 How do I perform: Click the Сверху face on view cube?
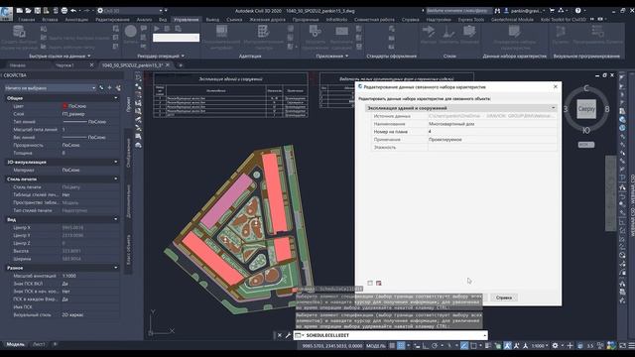[x=586, y=109]
